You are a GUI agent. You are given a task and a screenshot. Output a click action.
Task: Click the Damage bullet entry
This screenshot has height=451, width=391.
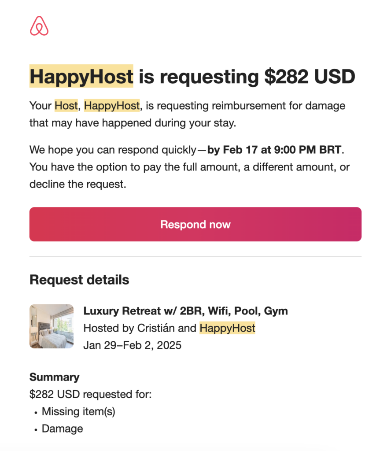point(63,429)
